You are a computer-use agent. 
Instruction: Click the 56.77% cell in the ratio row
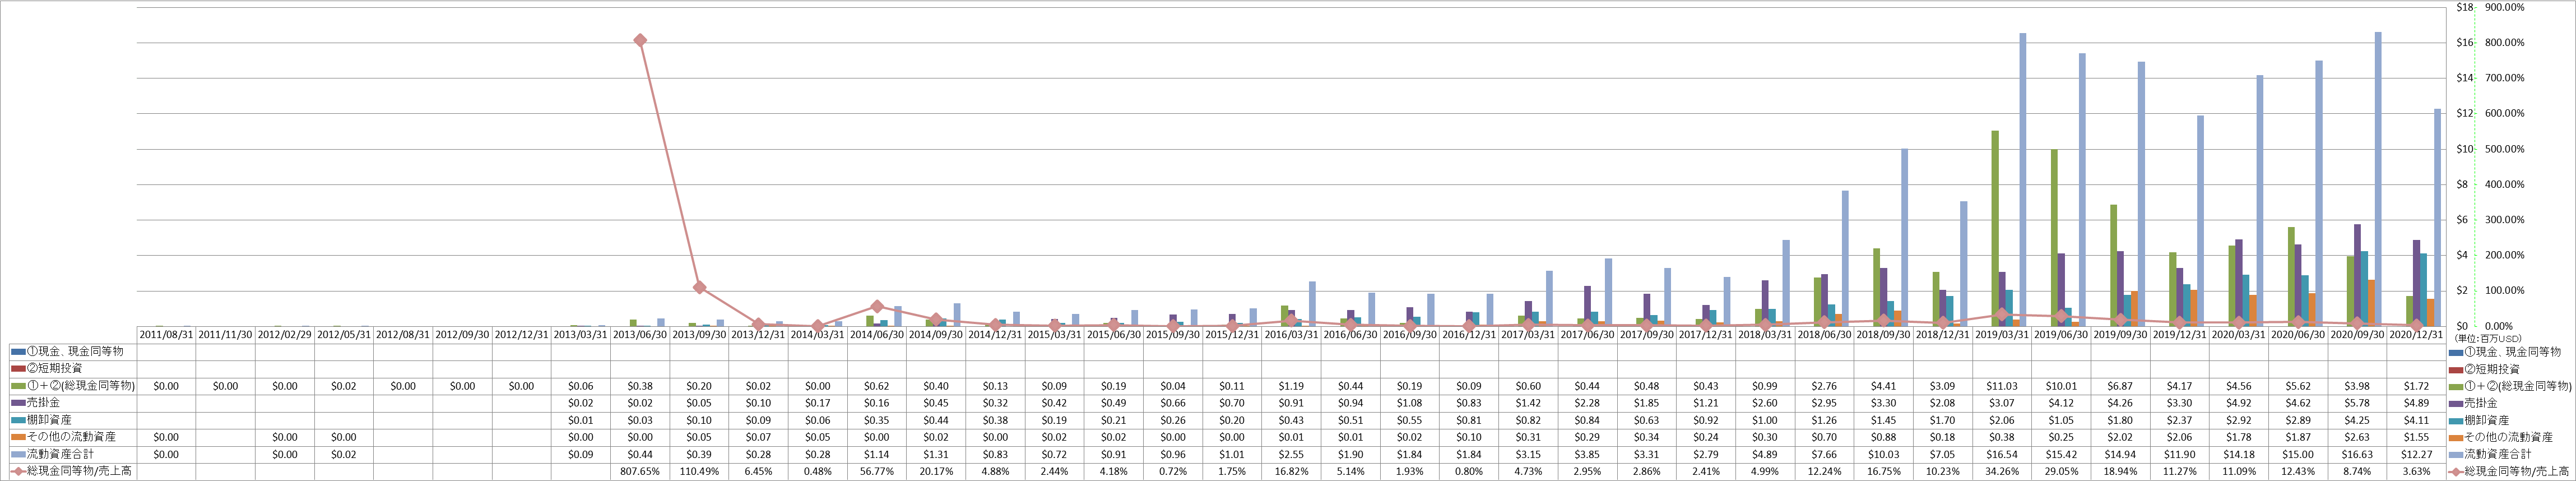[x=876, y=471]
